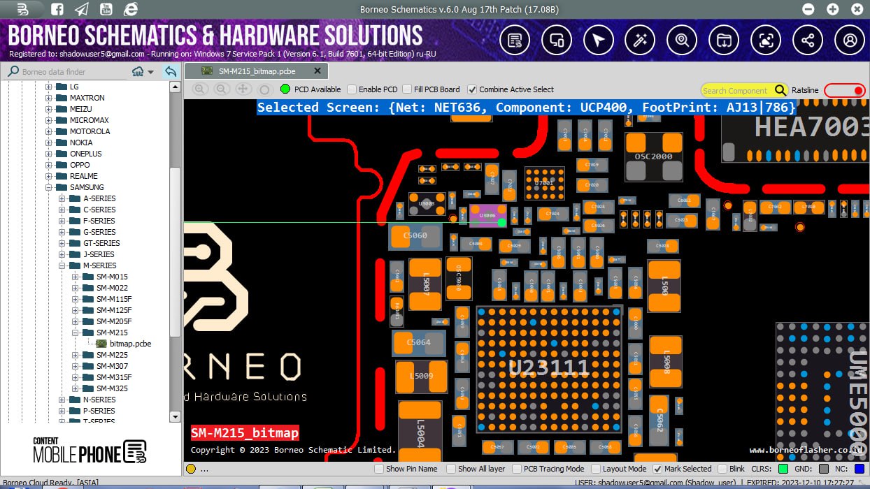Close the SM-M215_bitmap.pcbe tab

click(318, 71)
